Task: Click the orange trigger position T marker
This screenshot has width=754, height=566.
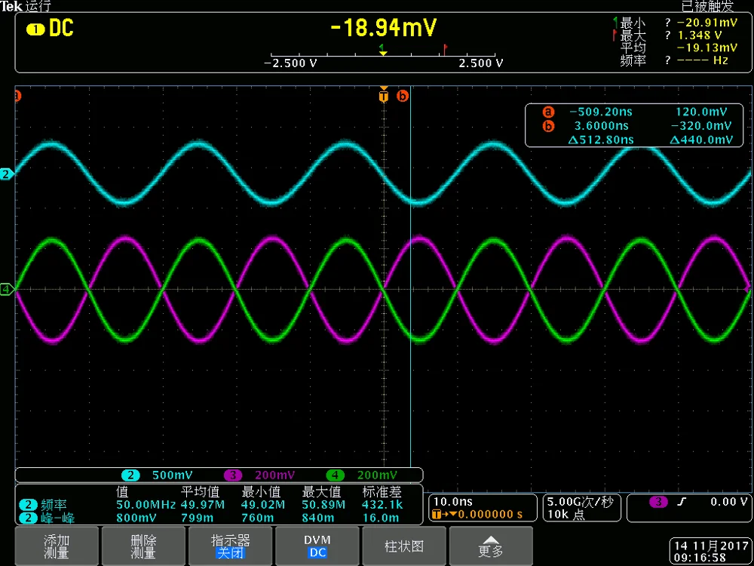Action: point(383,95)
